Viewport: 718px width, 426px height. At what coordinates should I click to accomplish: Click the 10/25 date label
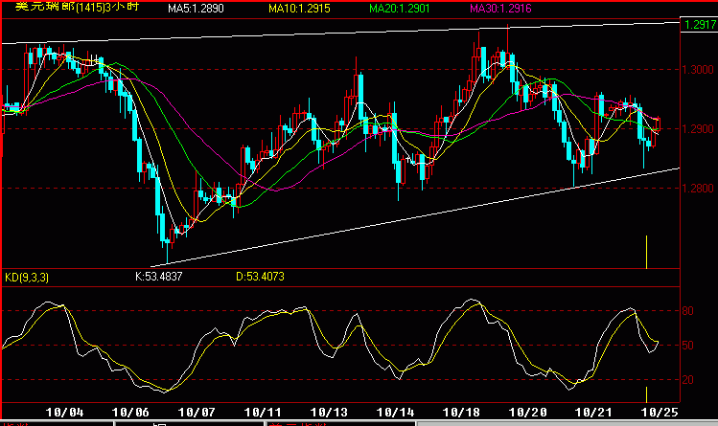(x=660, y=413)
